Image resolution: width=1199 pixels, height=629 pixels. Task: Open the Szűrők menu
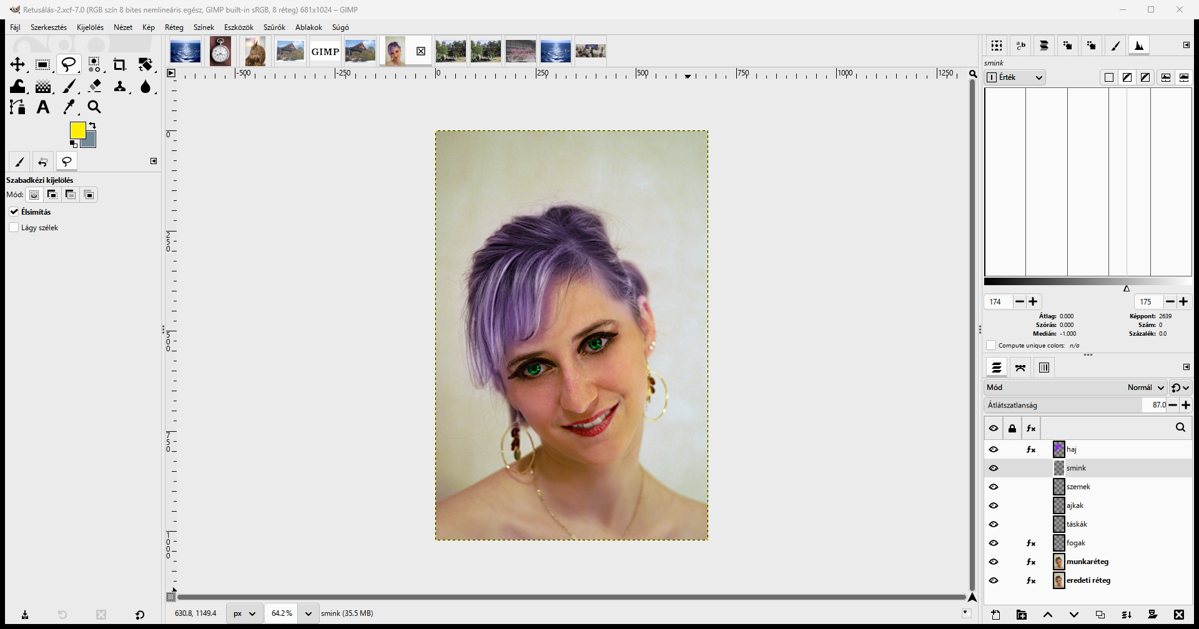click(x=274, y=27)
